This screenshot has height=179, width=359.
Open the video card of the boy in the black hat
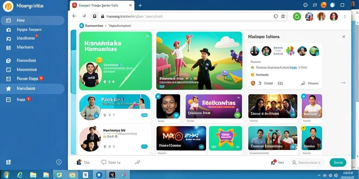point(199,61)
